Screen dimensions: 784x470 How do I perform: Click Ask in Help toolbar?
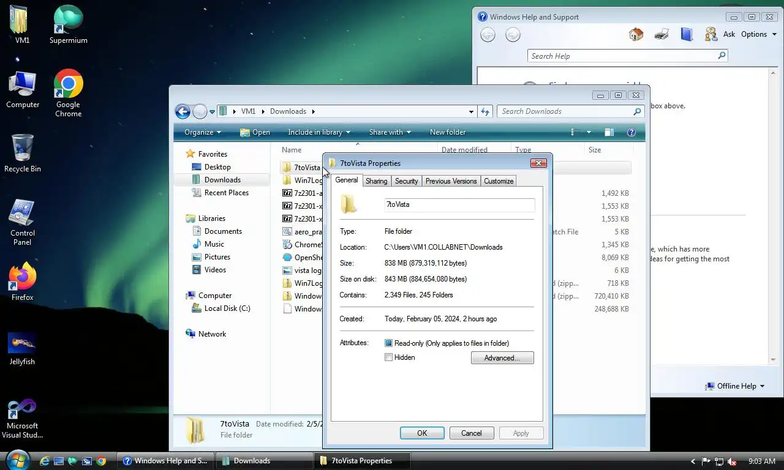tap(729, 34)
